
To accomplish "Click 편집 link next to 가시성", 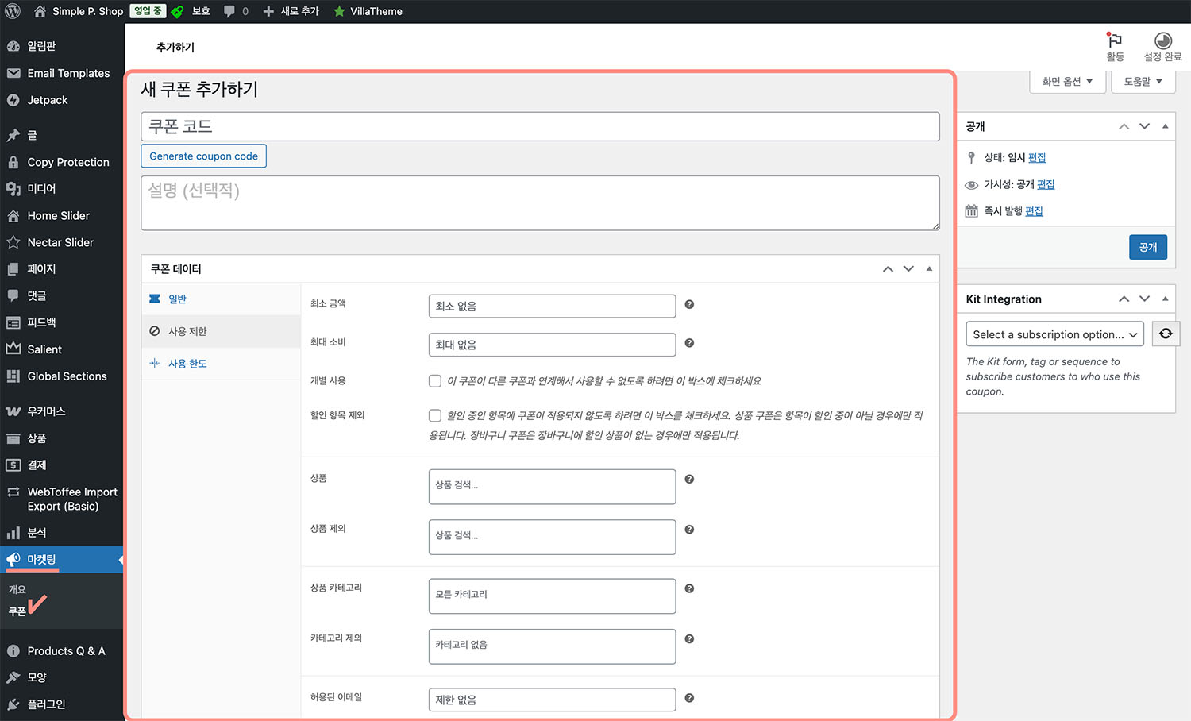I will tap(1046, 184).
